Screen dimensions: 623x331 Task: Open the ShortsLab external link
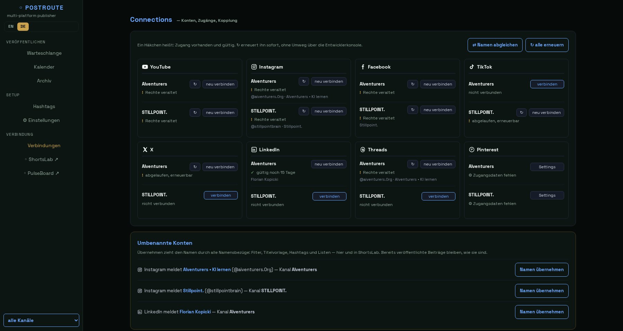tap(42, 159)
